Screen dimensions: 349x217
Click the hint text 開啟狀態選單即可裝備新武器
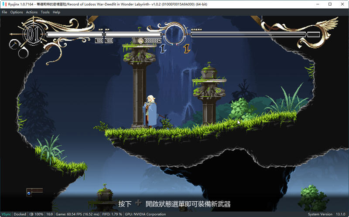point(188,204)
